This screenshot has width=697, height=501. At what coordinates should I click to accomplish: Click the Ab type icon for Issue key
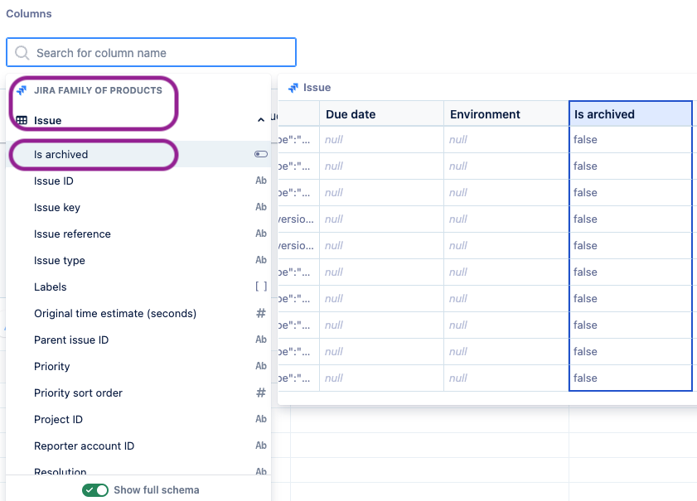click(x=261, y=207)
